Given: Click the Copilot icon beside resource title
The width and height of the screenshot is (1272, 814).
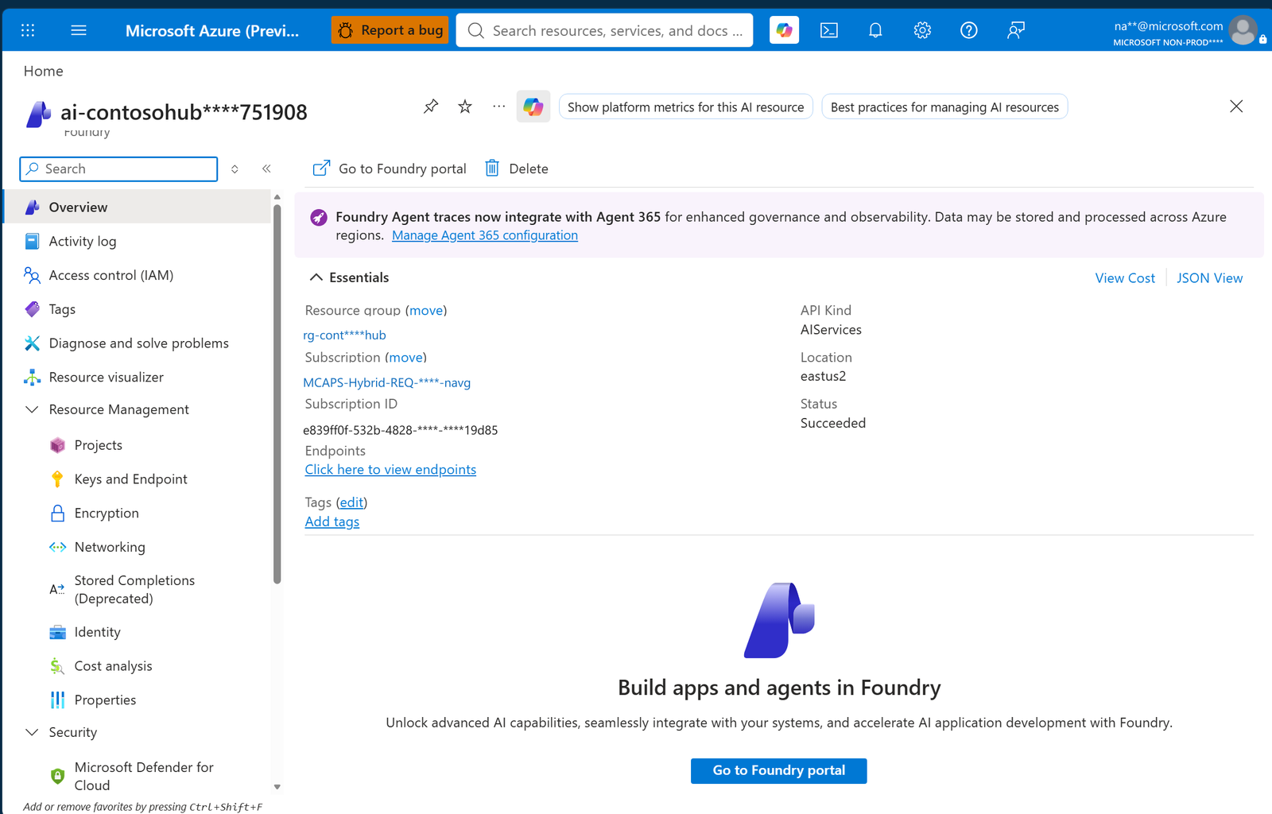Looking at the screenshot, I should tap(533, 107).
